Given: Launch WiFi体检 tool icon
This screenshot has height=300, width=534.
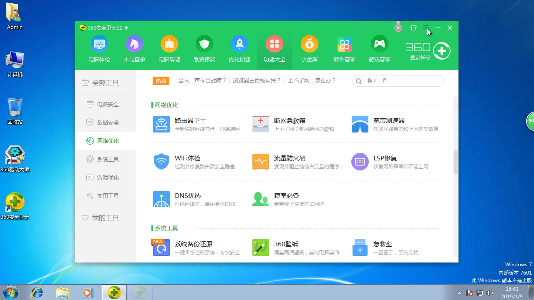Looking at the screenshot, I should pyautogui.click(x=161, y=162).
